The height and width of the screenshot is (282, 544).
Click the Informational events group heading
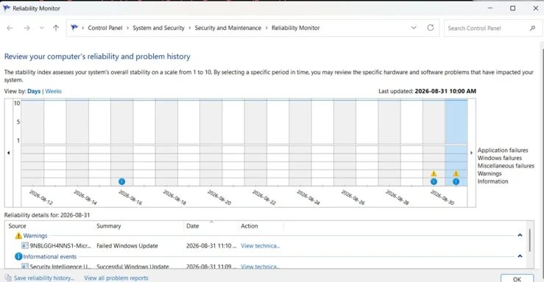49,257
